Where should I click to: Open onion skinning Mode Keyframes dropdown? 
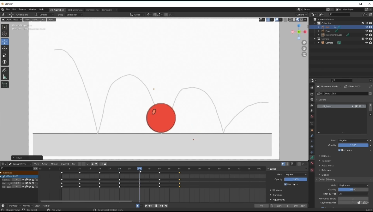pos(353,185)
